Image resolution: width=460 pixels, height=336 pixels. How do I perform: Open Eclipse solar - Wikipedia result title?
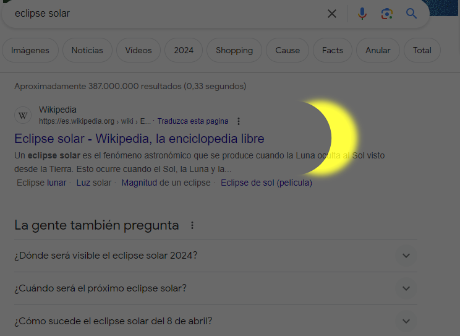pos(139,139)
